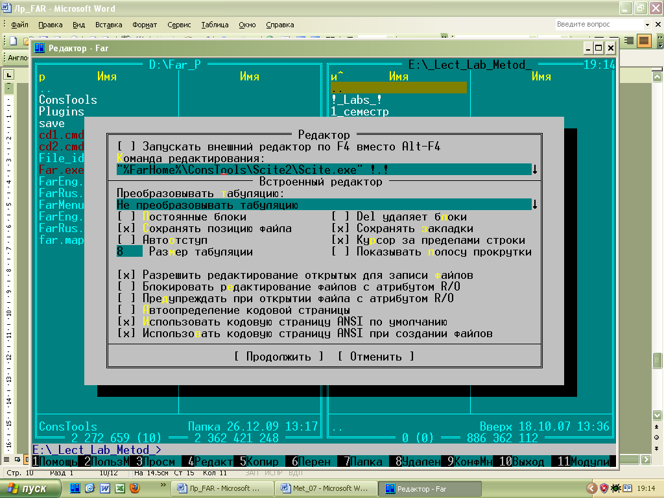Click the F8 Удален key bar item

pos(419,461)
